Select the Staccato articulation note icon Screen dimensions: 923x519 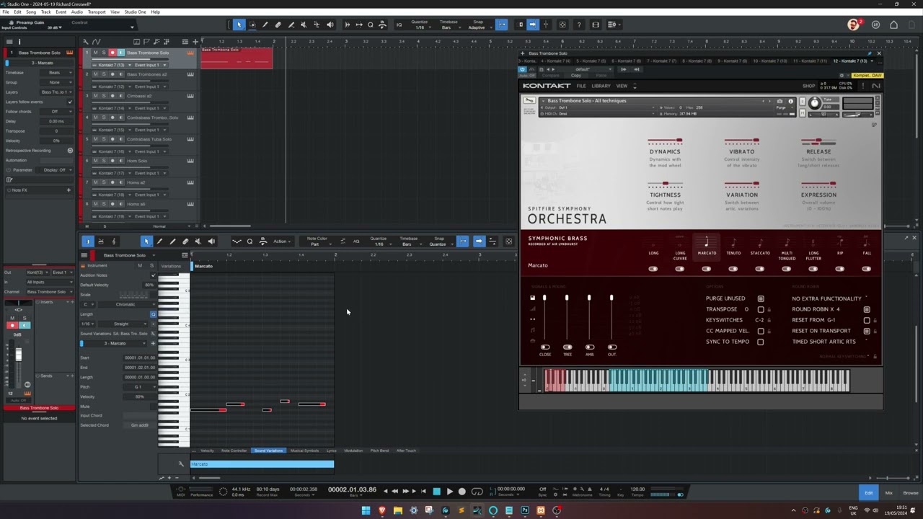coord(759,243)
